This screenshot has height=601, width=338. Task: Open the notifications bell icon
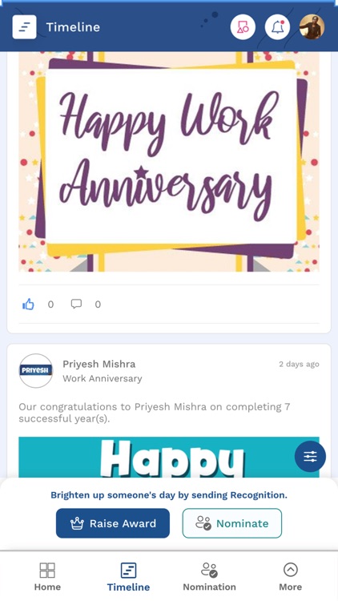277,26
